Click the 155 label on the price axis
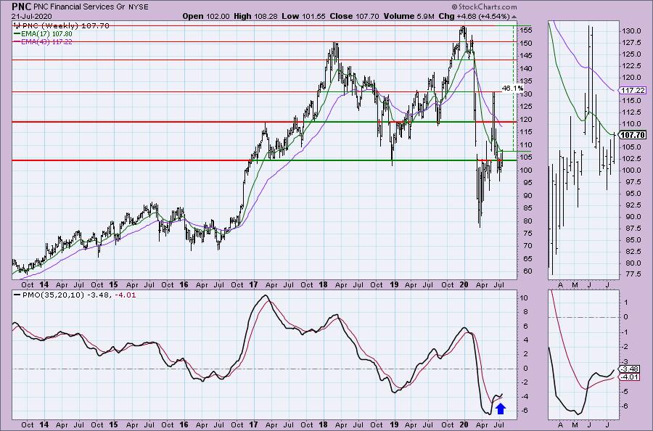Screen dimensions: 653x431 point(525,30)
